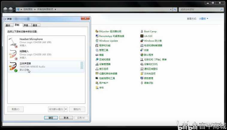The image size is (227, 130).
Task: Switch to the 通信 communications tab
Action: (35, 25)
